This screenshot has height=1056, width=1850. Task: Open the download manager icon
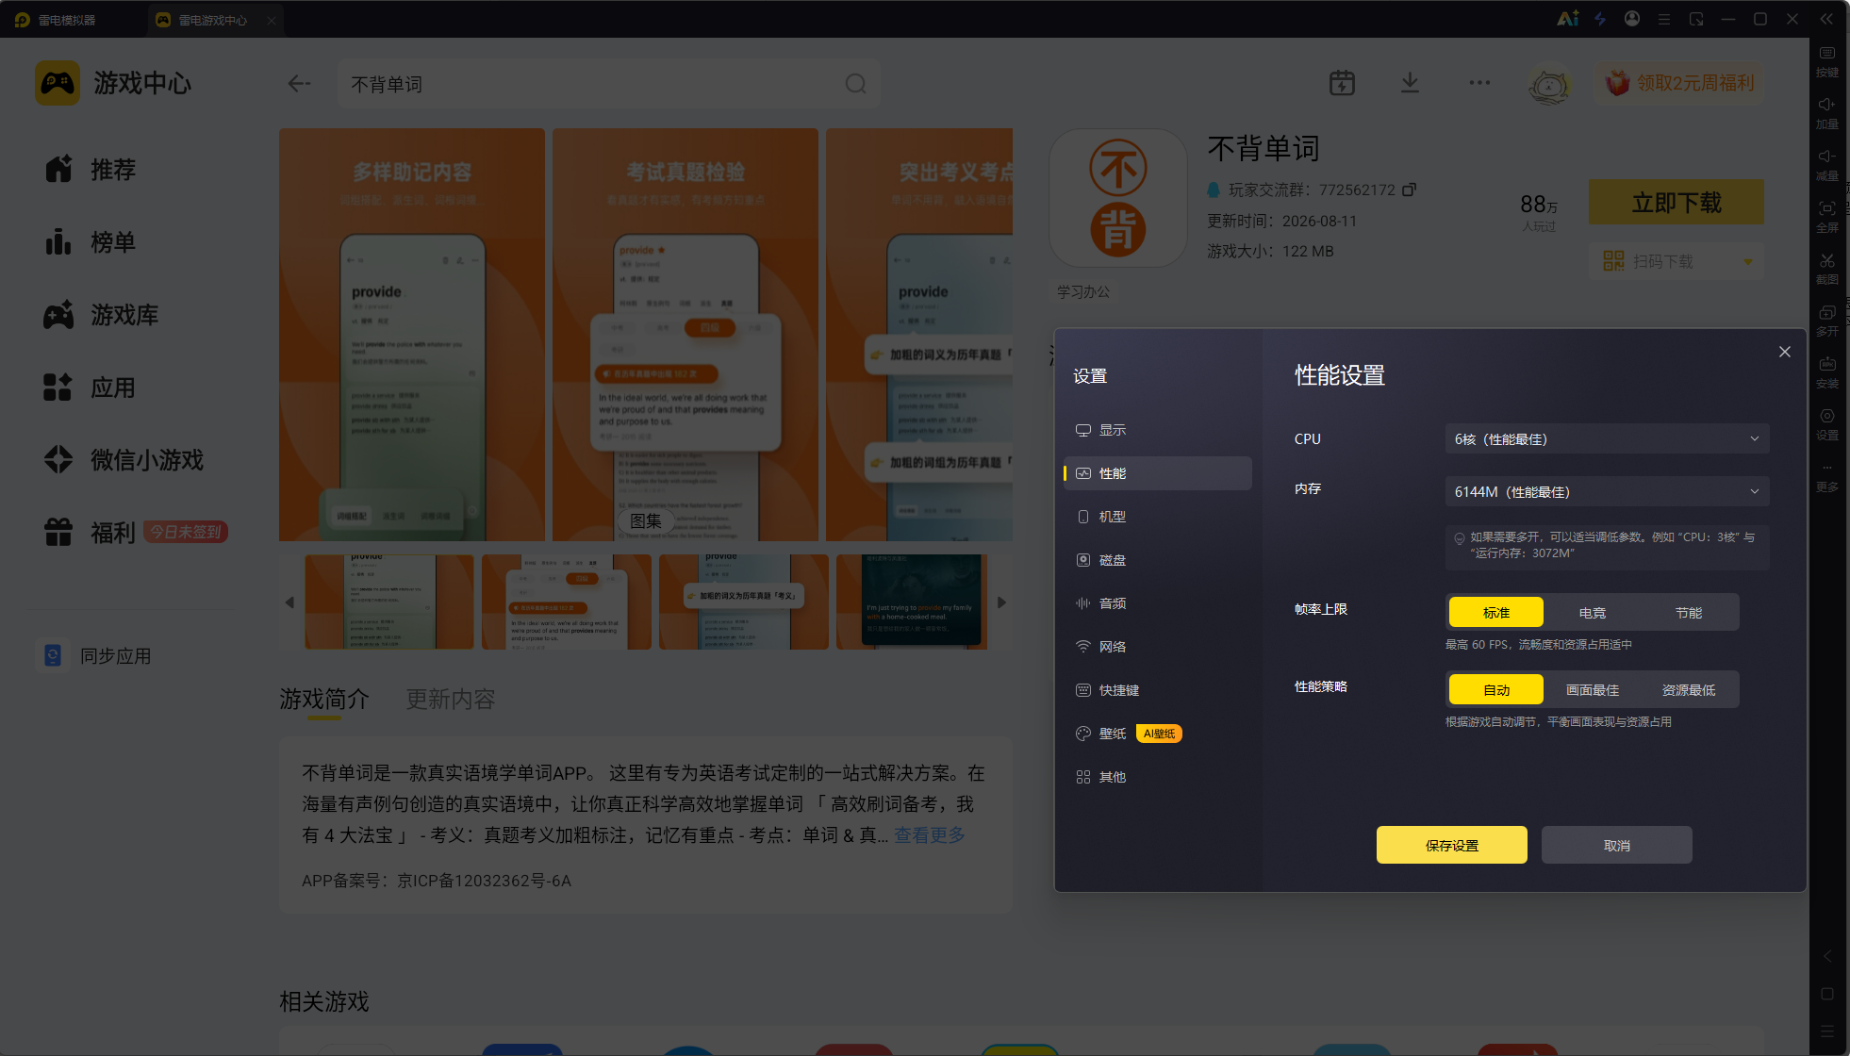point(1410,83)
